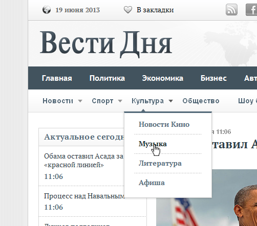The height and width of the screenshot is (226, 257).
Task: Open 'Афиша' from the dropdown
Action: pyautogui.click(x=152, y=183)
